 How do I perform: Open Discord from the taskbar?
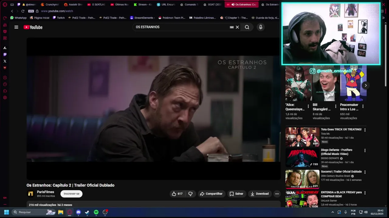78,212
